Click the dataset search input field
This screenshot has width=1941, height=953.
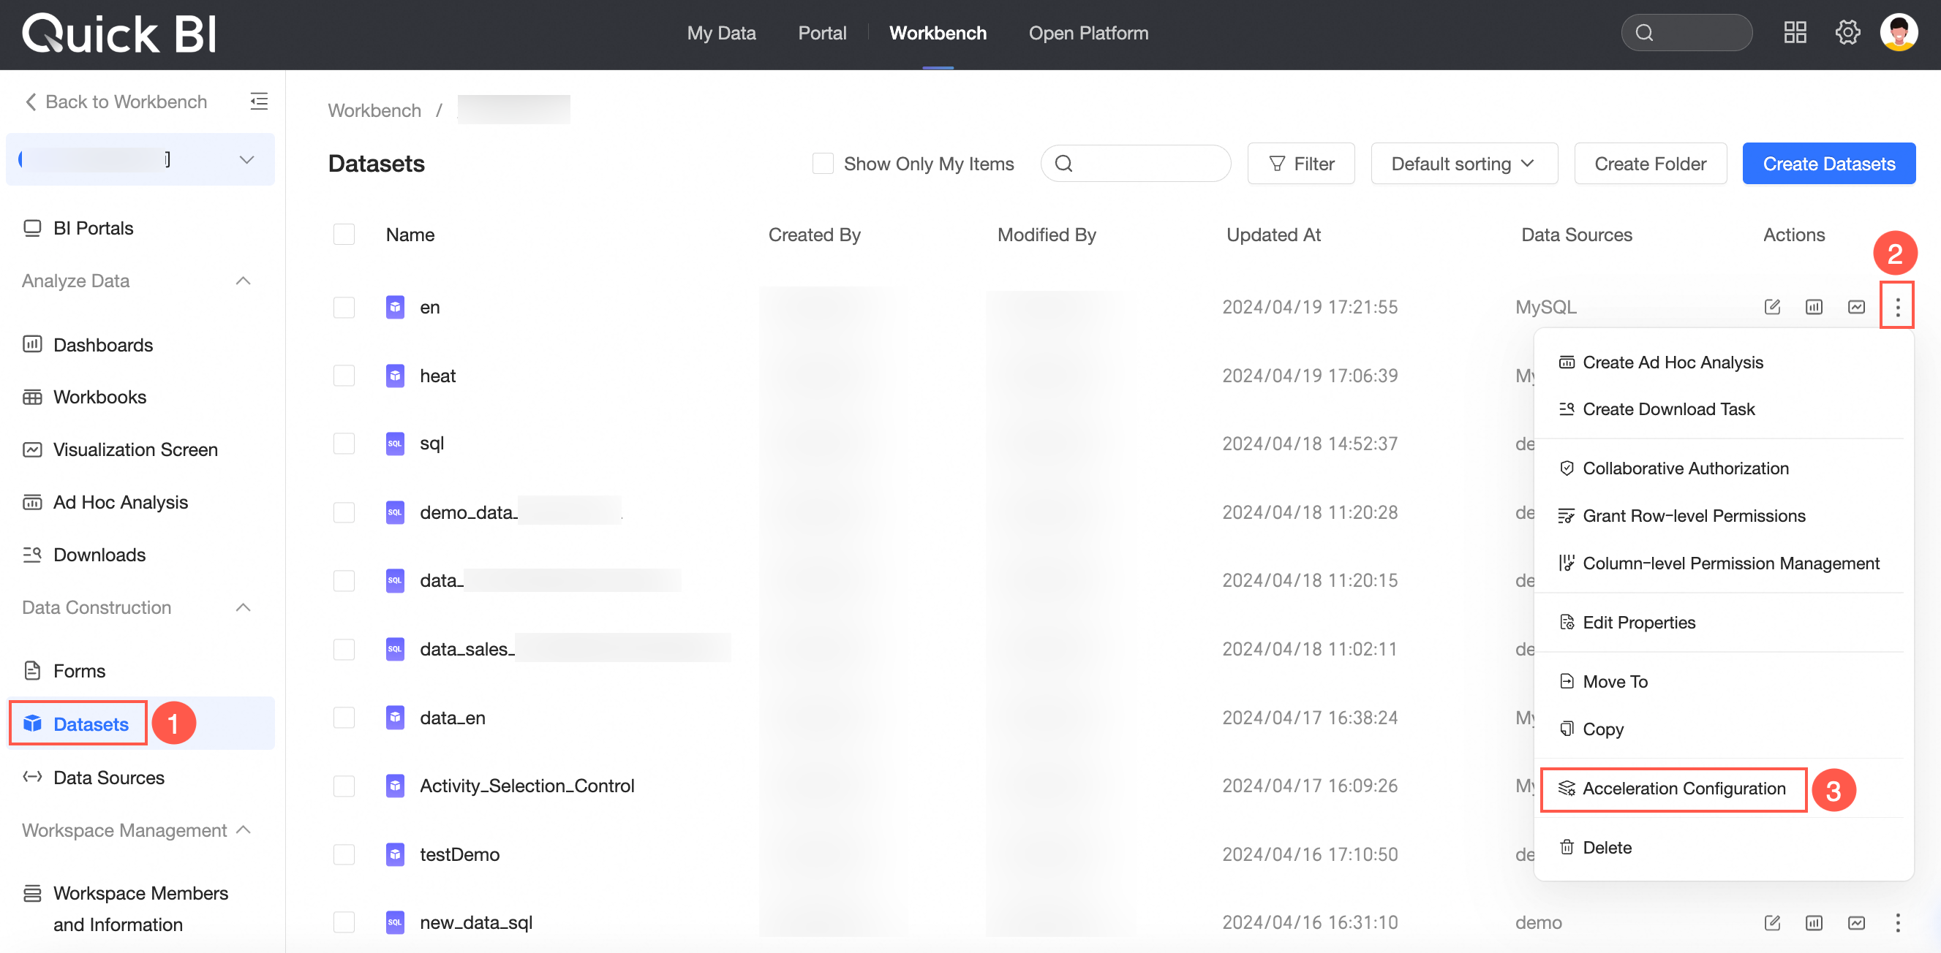(1145, 164)
